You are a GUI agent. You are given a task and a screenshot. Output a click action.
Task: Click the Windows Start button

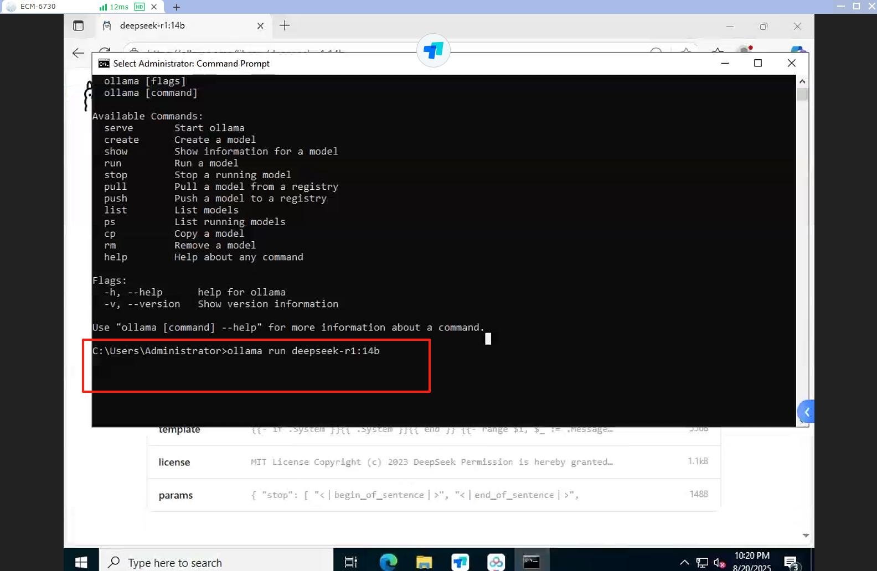pyautogui.click(x=81, y=562)
